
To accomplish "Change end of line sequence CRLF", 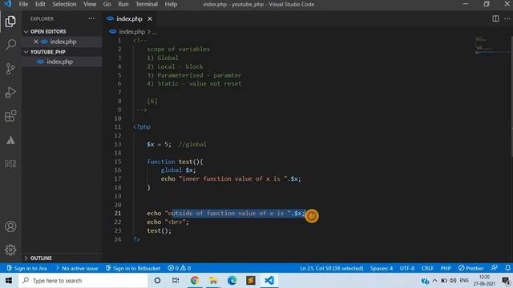I will (427, 268).
